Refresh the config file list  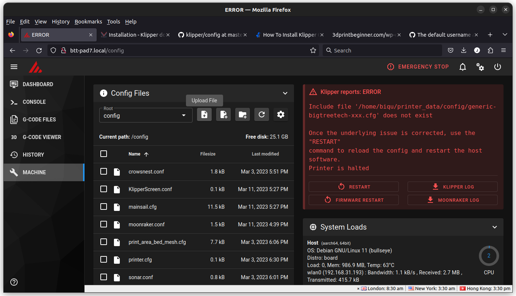pos(262,115)
